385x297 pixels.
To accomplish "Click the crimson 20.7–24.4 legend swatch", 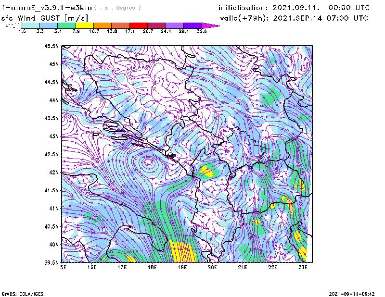I will point(157,25).
